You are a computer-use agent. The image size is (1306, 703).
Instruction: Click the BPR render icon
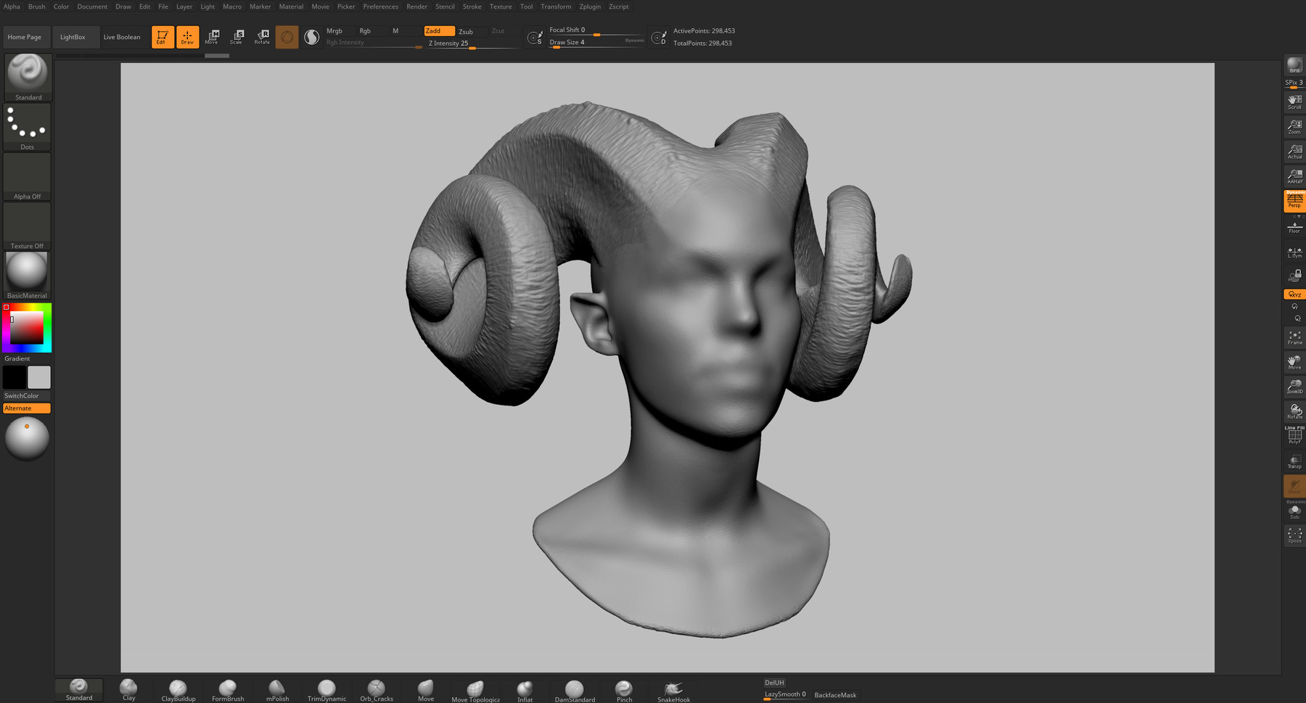click(x=1294, y=66)
